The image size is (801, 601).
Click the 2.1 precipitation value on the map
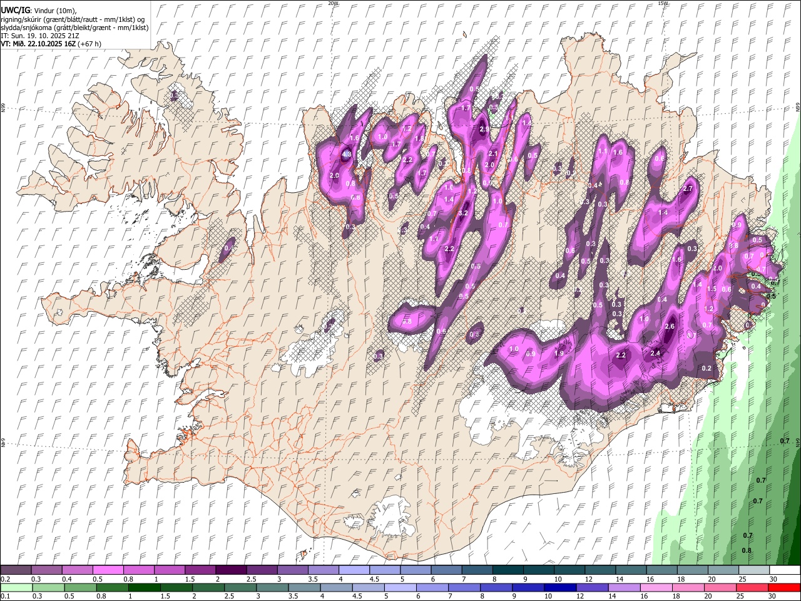(x=492, y=153)
